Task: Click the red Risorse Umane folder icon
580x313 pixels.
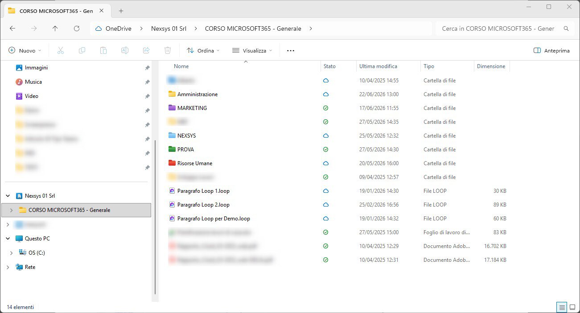Action: click(x=172, y=163)
